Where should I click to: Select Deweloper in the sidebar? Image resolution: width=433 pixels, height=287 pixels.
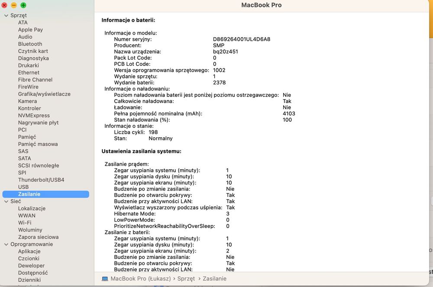pyautogui.click(x=31, y=266)
